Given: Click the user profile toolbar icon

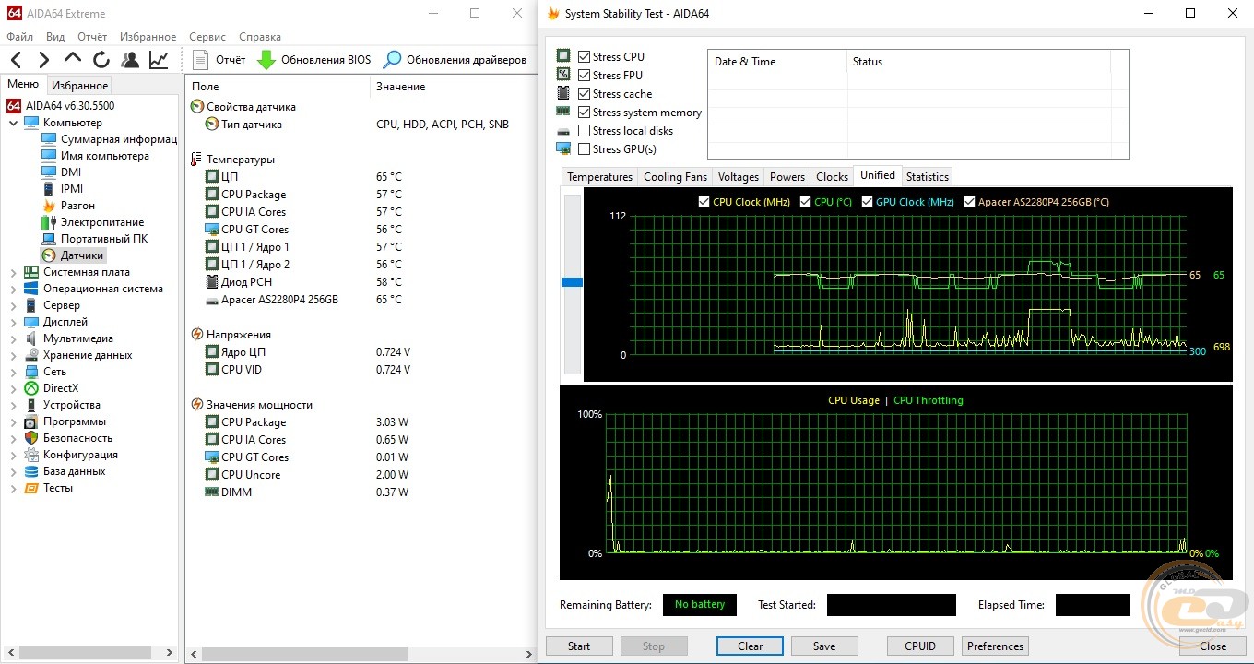Looking at the screenshot, I should 130,60.
